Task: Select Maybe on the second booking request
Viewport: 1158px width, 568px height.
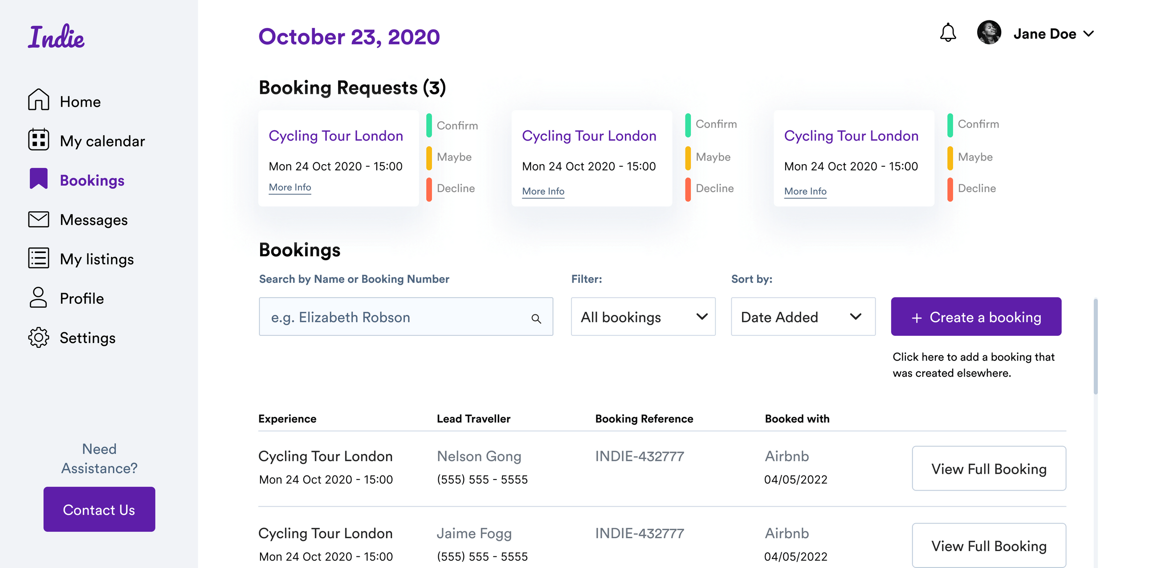Action: [x=713, y=157]
